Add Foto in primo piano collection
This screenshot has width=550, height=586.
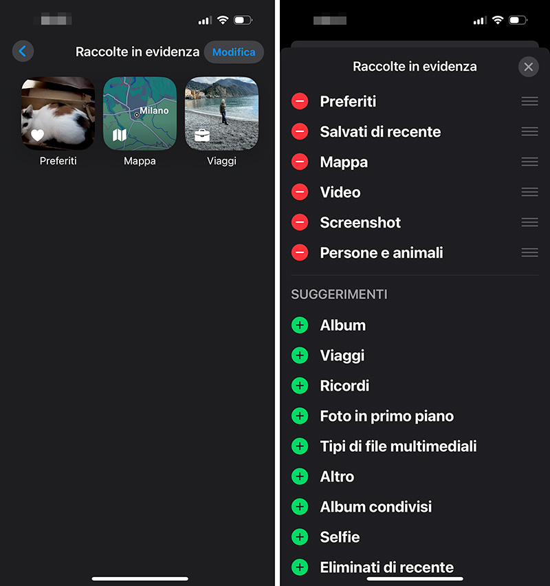[300, 416]
